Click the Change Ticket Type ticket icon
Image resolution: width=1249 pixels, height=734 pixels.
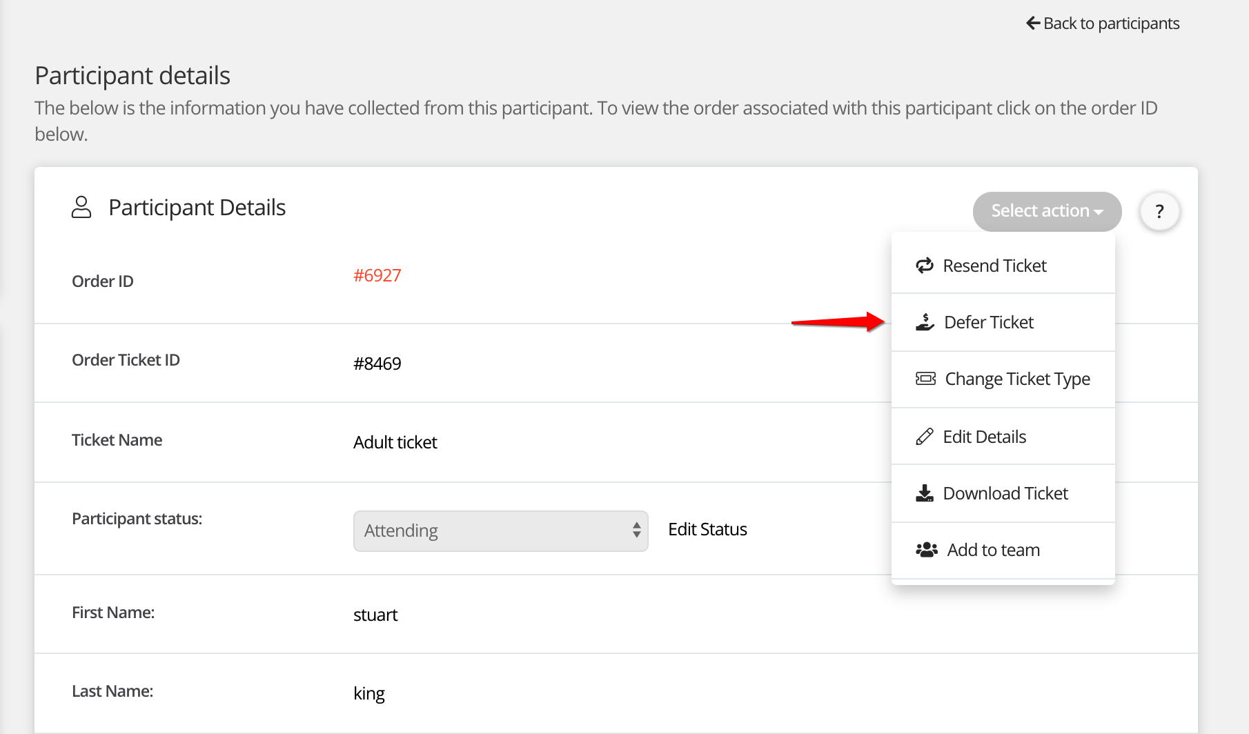click(x=925, y=379)
